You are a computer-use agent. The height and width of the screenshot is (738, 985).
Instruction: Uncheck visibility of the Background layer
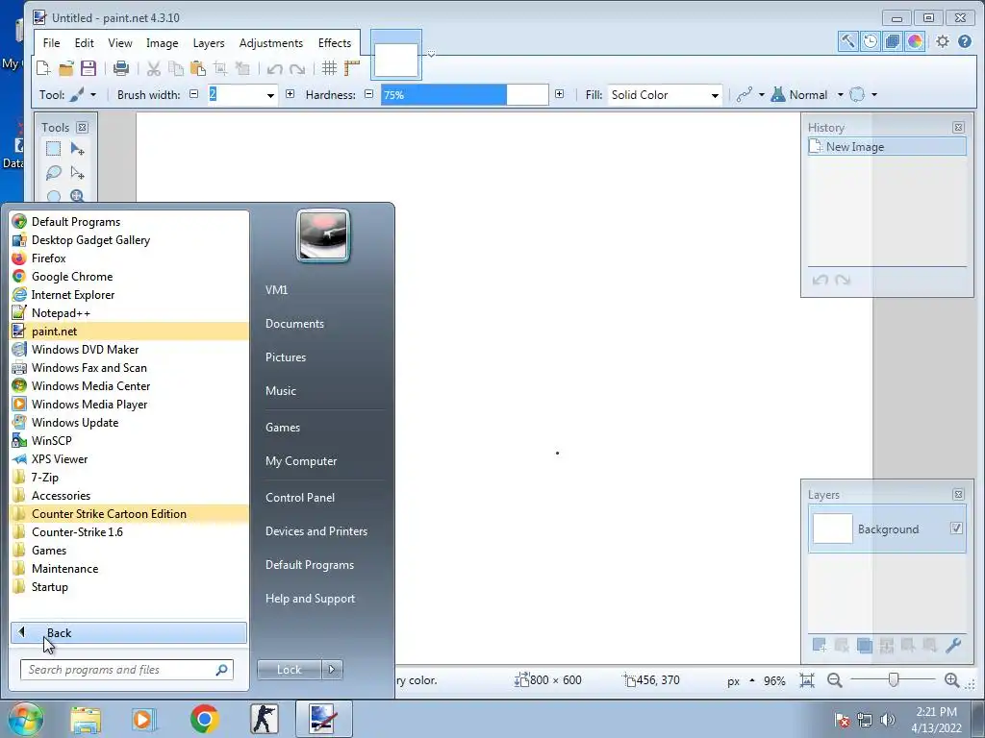tap(956, 529)
